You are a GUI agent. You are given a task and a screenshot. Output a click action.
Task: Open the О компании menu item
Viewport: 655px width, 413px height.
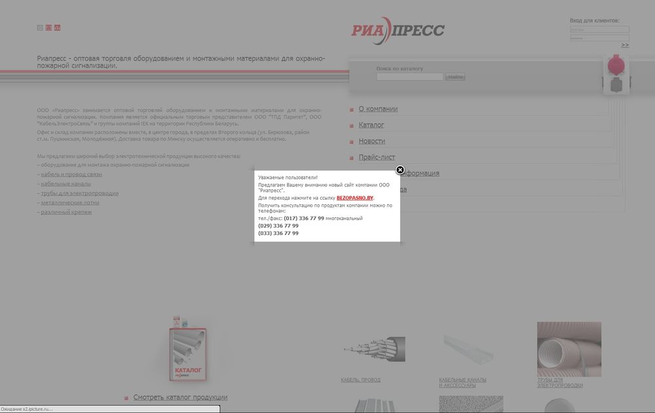[x=378, y=109]
